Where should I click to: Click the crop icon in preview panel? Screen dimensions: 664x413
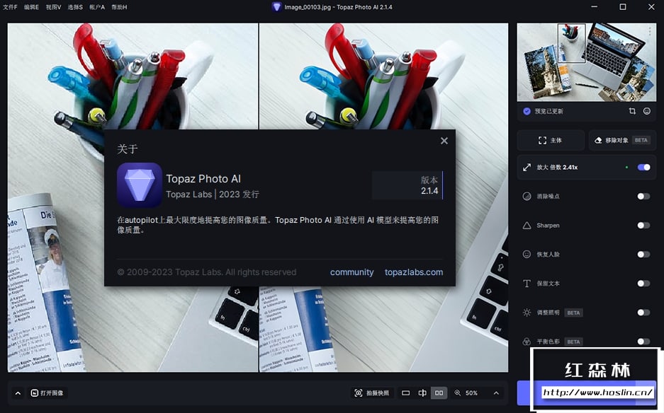tap(632, 111)
